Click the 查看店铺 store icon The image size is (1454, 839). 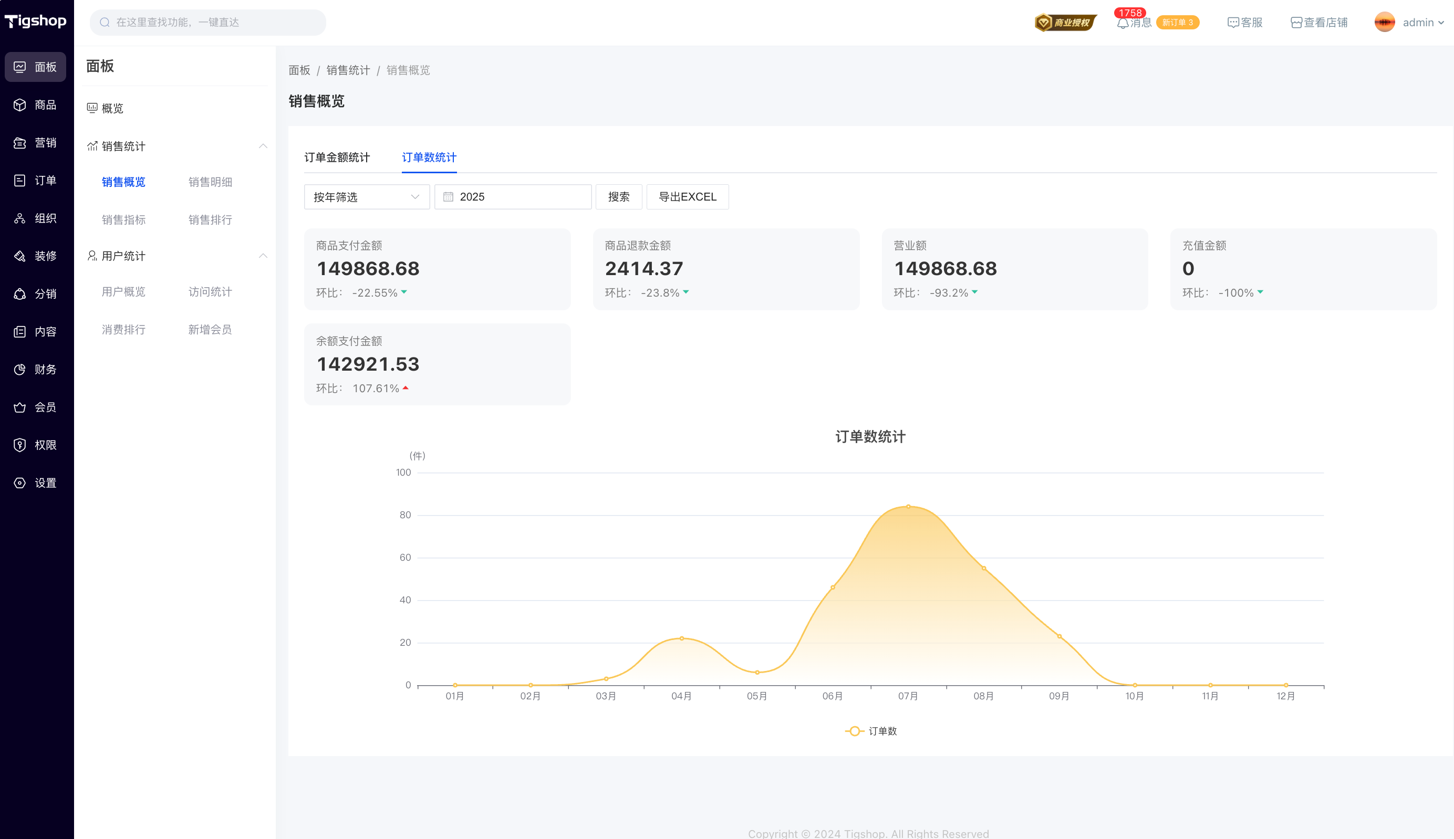1296,23
